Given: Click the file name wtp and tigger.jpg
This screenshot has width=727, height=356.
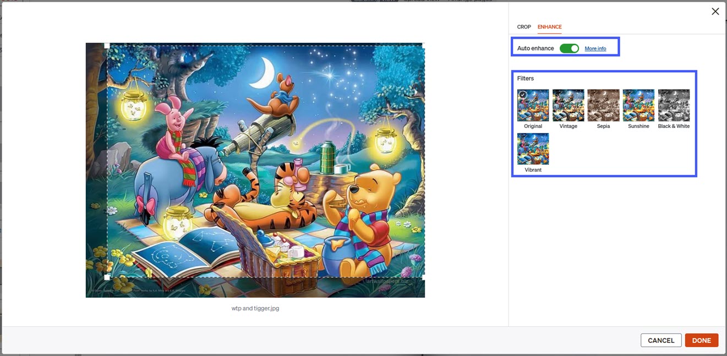Looking at the screenshot, I should [255, 309].
